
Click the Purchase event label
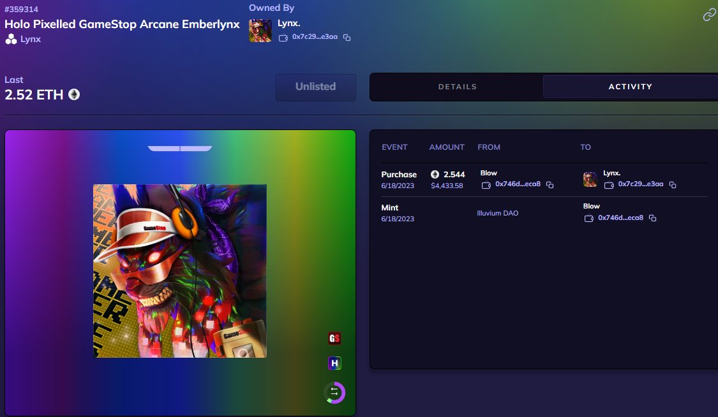tap(399, 174)
